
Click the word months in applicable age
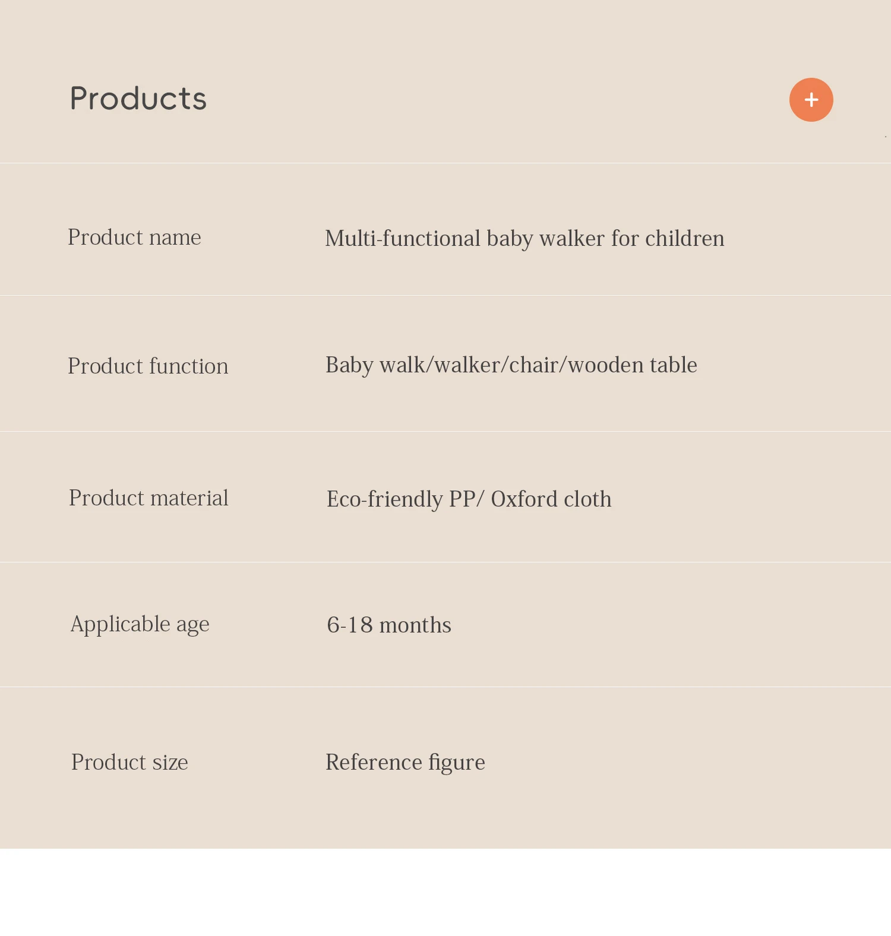(x=415, y=625)
